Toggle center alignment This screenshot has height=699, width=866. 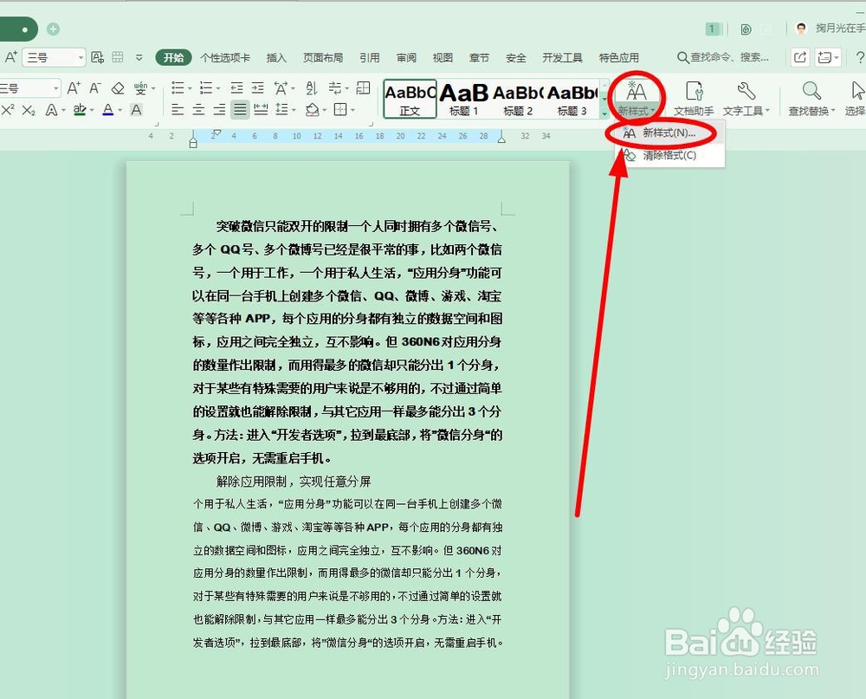click(x=200, y=108)
